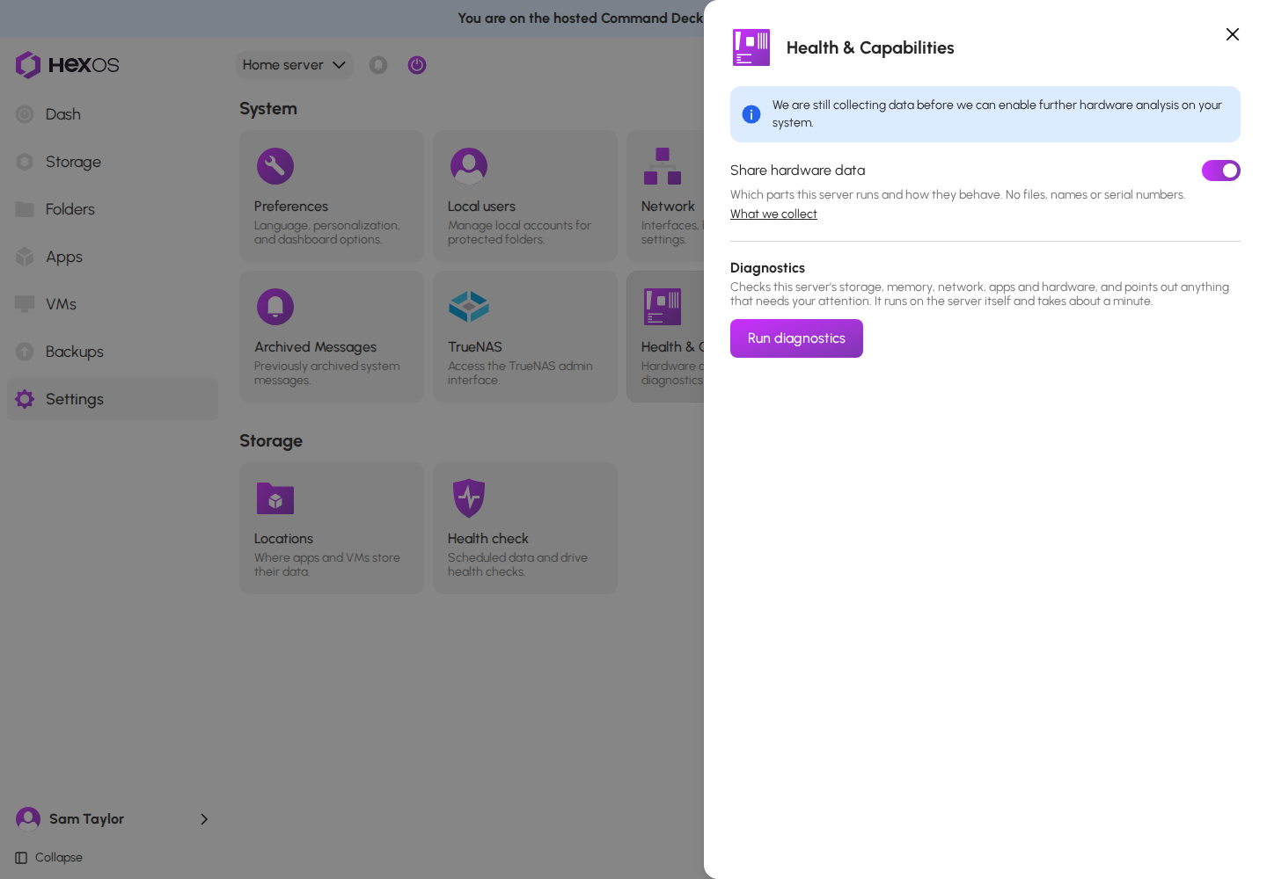This screenshot has width=1267, height=879.
Task: Open the TrueNAS logo icon
Action: coord(469,307)
